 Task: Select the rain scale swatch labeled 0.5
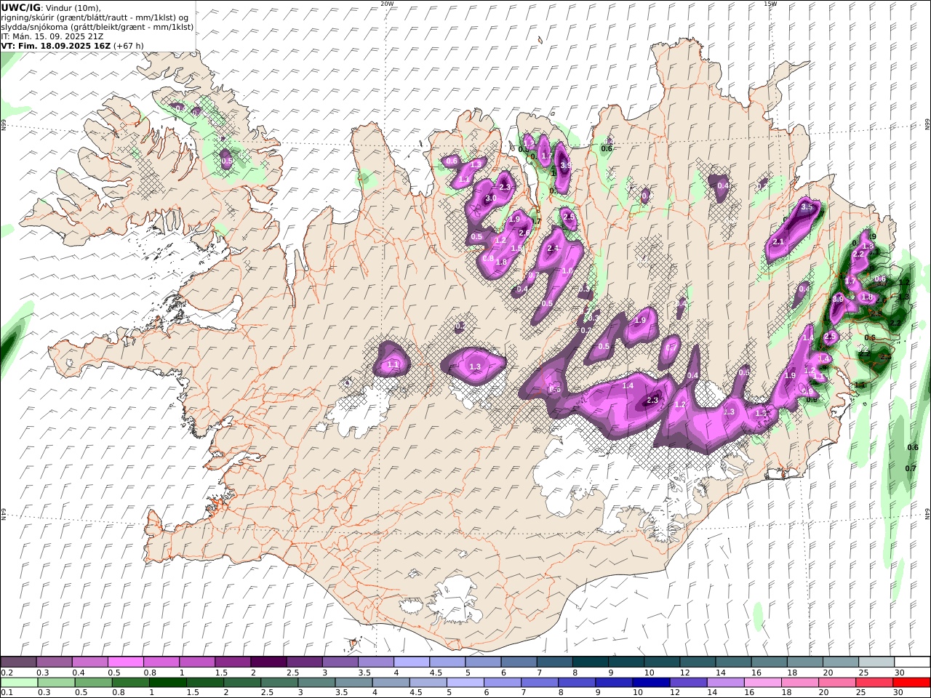click(93, 683)
